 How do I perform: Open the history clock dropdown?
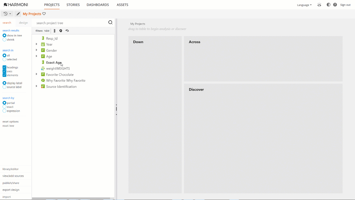point(7,14)
